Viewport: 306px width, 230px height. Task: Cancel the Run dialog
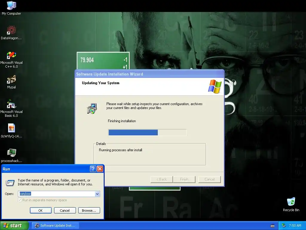coord(65,211)
